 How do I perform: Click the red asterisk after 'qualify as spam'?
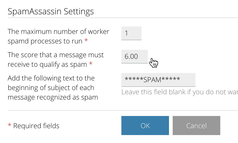91,64
